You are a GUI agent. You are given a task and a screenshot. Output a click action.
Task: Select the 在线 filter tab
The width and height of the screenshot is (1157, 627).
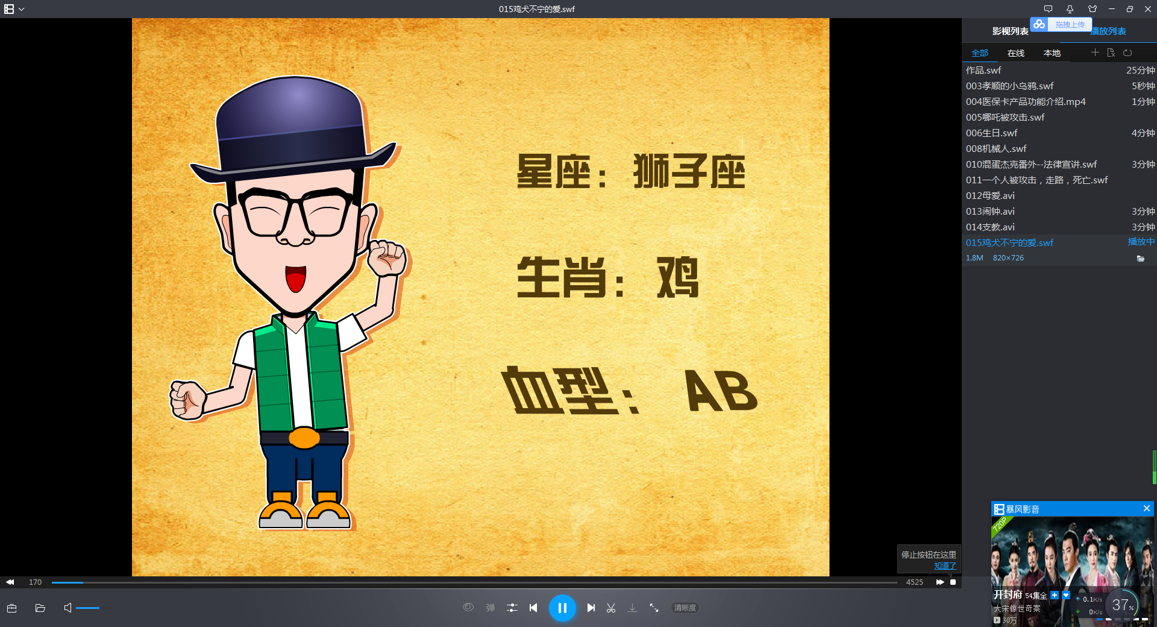tap(1015, 53)
